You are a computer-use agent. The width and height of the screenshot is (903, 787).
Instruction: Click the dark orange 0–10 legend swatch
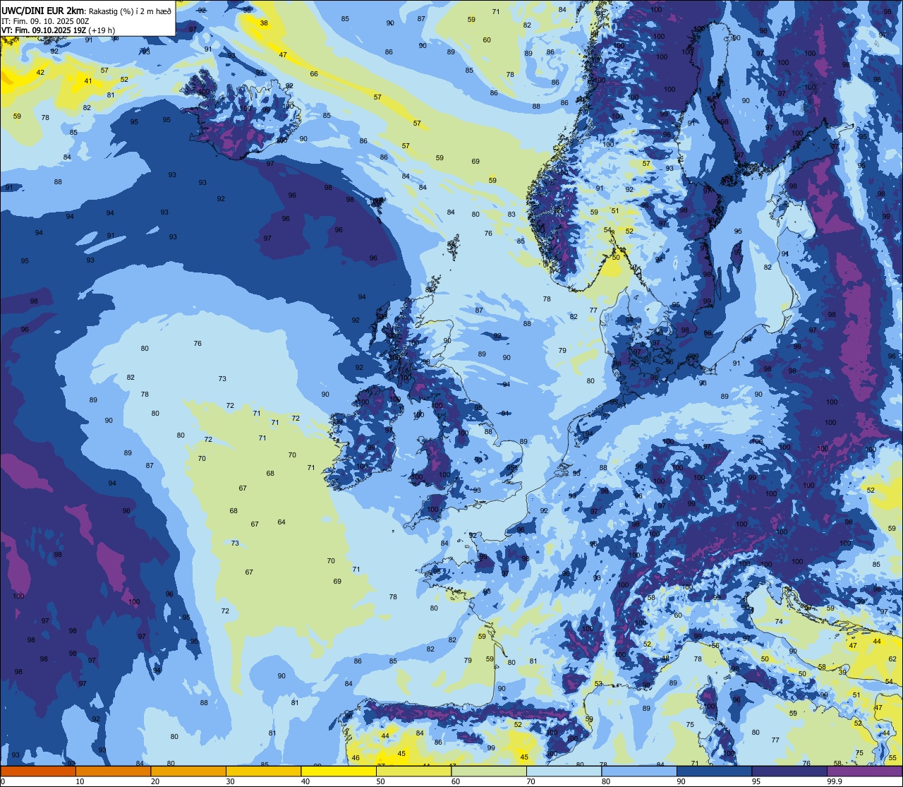coord(38,771)
